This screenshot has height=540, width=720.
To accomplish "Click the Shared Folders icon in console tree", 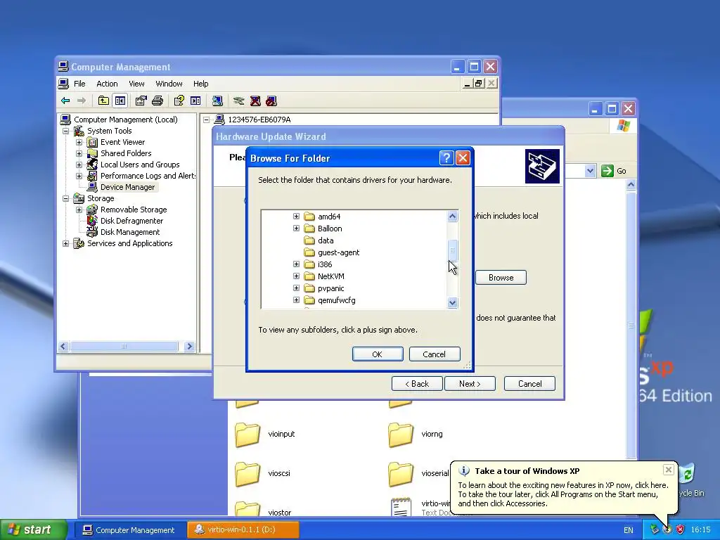I will 92,153.
